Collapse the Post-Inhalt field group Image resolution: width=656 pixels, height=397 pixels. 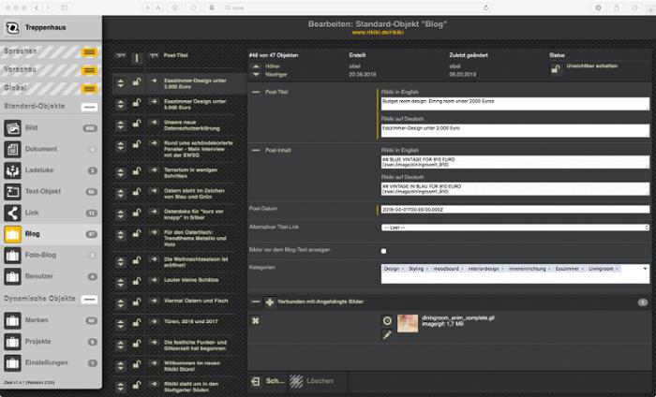tap(256, 150)
